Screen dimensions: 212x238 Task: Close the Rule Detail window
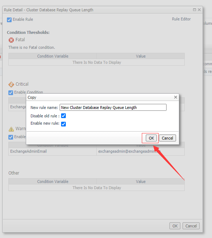199,10
